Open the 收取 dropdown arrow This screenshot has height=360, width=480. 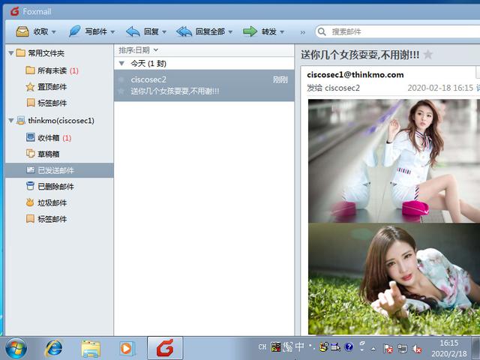point(54,32)
